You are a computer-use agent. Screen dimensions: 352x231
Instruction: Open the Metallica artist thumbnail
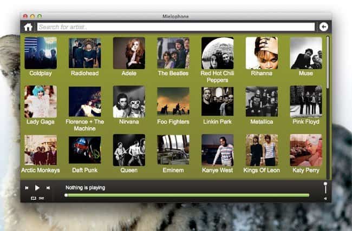point(262,102)
